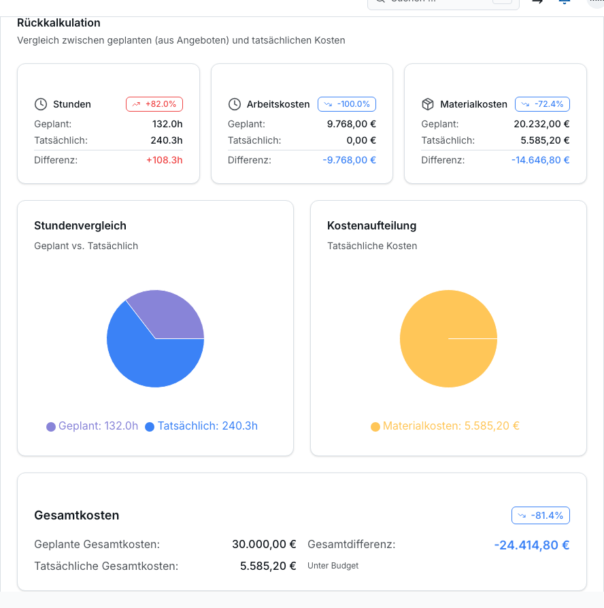Click the trend-down icon in the -72.4% badge
604x608 pixels.
[525, 104]
